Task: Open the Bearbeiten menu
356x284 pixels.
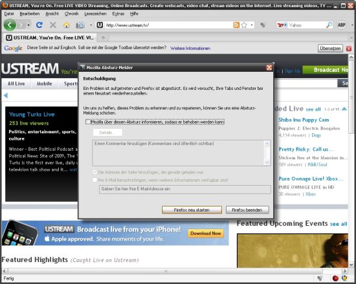Action: 30,14
